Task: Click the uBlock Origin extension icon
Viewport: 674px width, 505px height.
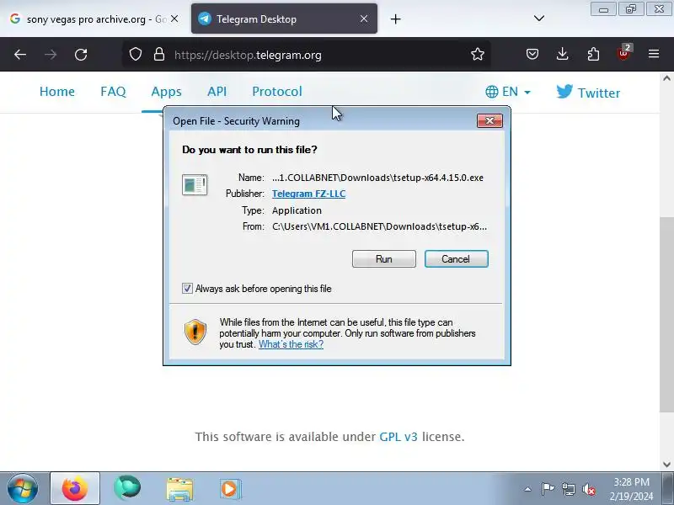Action: point(624,53)
